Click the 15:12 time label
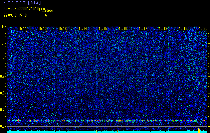Viewport: 210px width, 133px height. [x=42, y=28]
